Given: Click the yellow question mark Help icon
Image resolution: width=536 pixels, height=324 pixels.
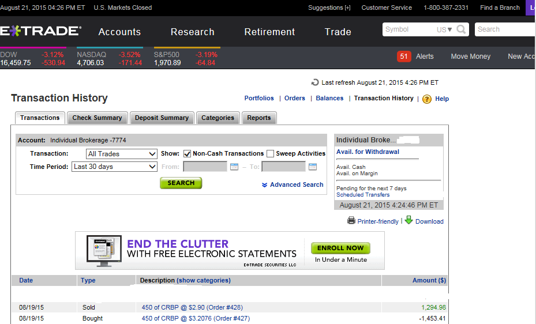Looking at the screenshot, I should (x=427, y=99).
